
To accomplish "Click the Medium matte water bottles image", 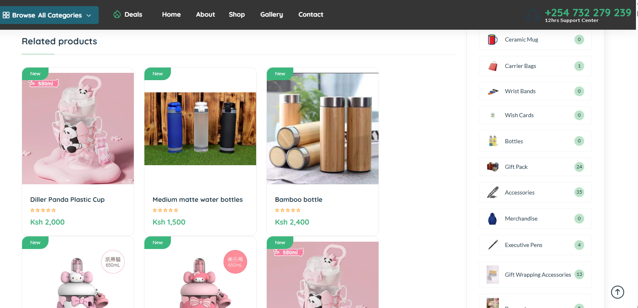I will (x=200, y=129).
